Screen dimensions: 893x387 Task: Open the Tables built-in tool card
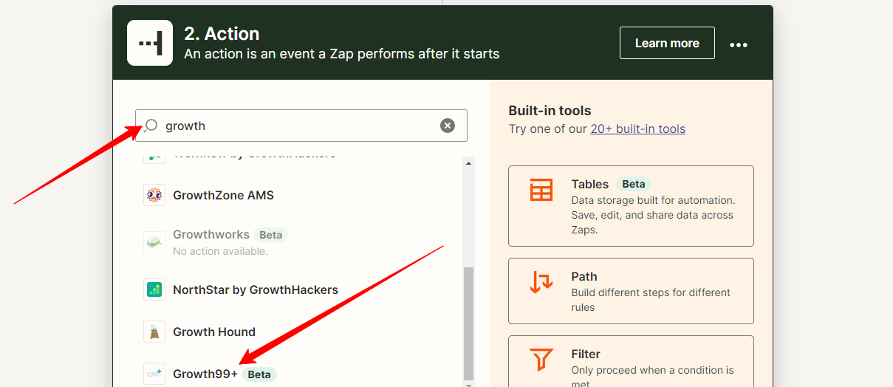click(x=631, y=206)
